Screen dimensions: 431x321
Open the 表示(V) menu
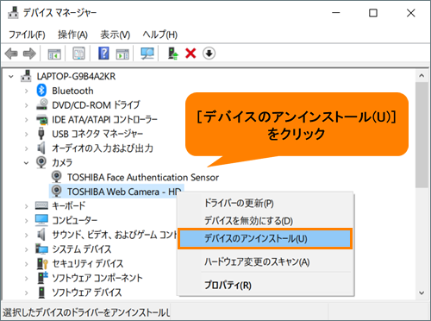point(115,35)
